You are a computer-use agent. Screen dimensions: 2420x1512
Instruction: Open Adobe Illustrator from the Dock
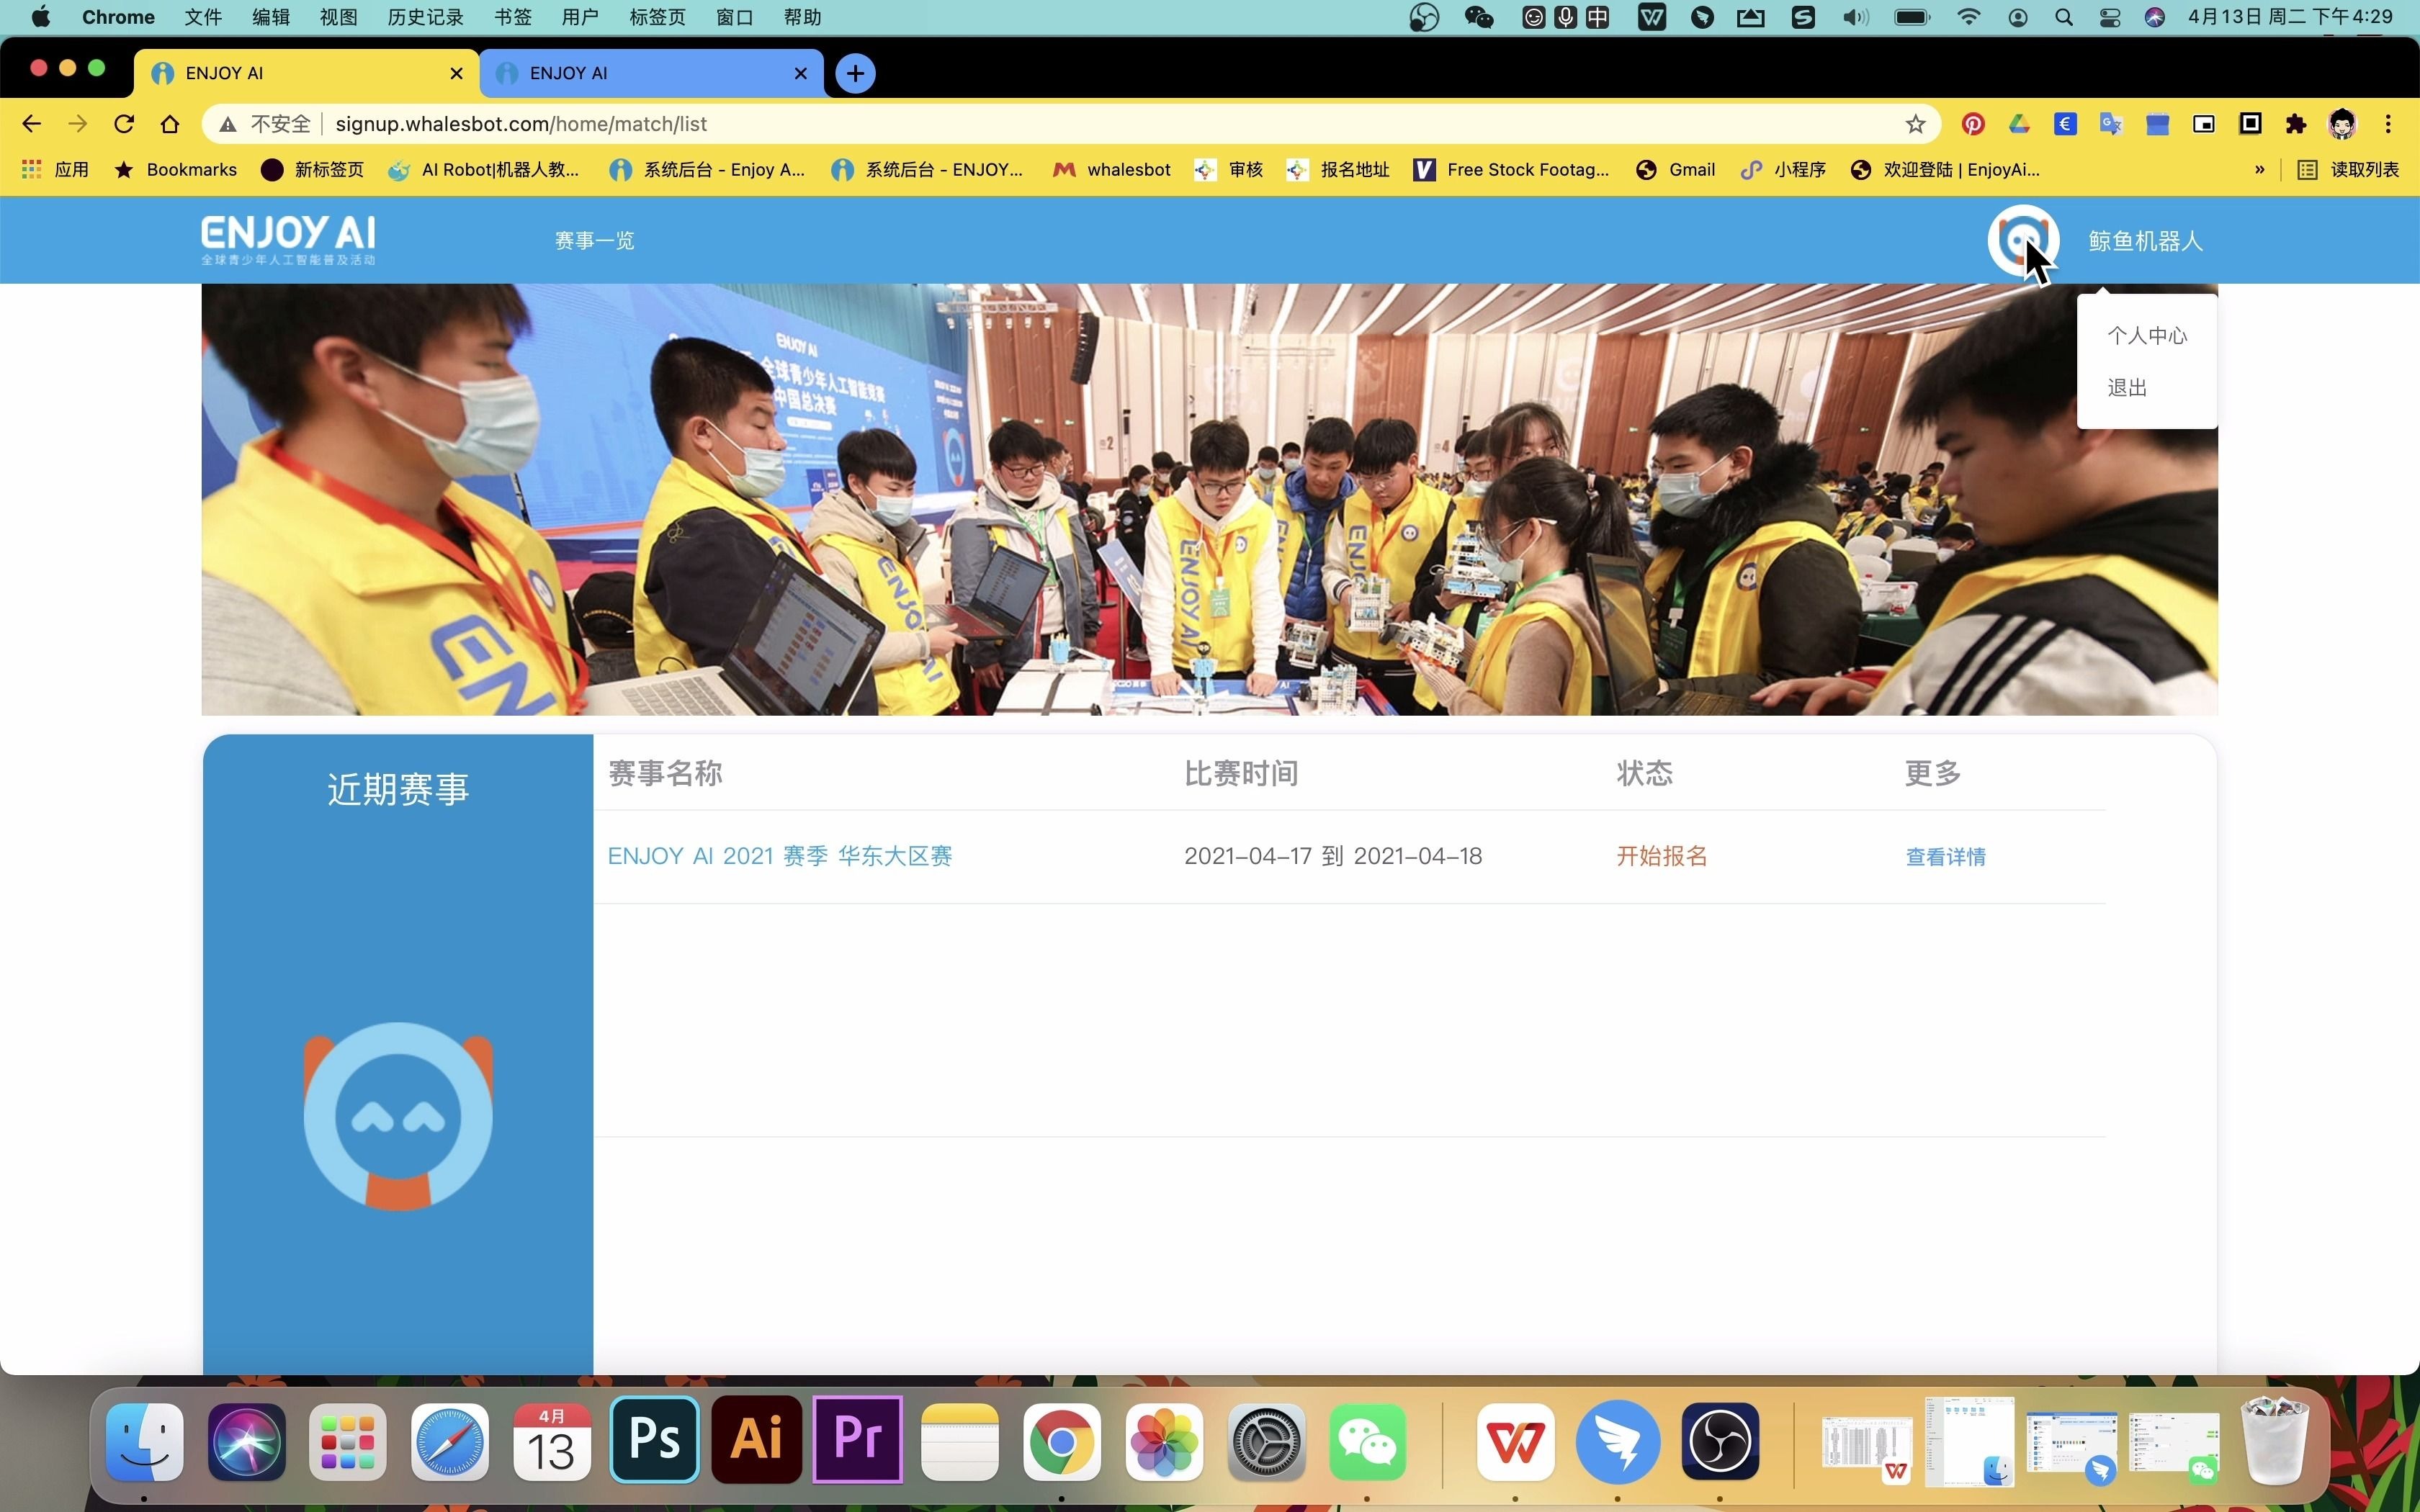point(755,1439)
